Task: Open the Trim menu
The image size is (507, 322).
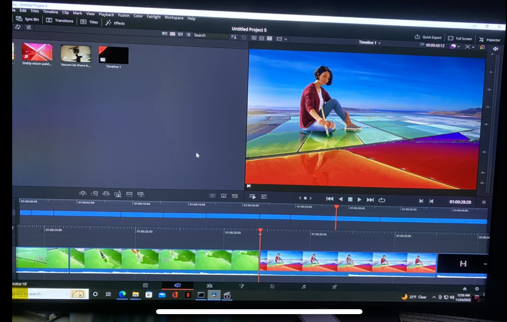Action: pyautogui.click(x=35, y=11)
